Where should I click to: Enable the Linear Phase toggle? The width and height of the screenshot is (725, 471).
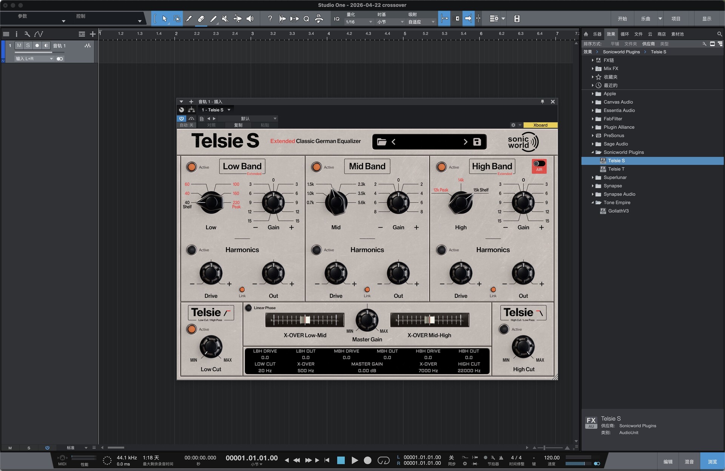(249, 308)
